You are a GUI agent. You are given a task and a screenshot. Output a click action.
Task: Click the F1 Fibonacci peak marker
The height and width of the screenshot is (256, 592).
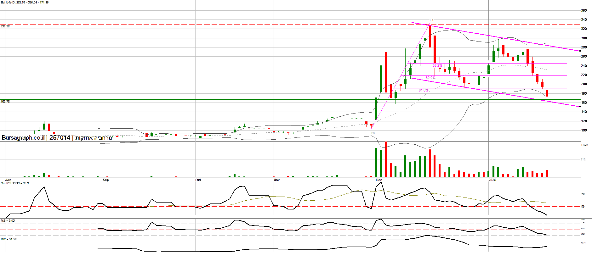(431, 20)
